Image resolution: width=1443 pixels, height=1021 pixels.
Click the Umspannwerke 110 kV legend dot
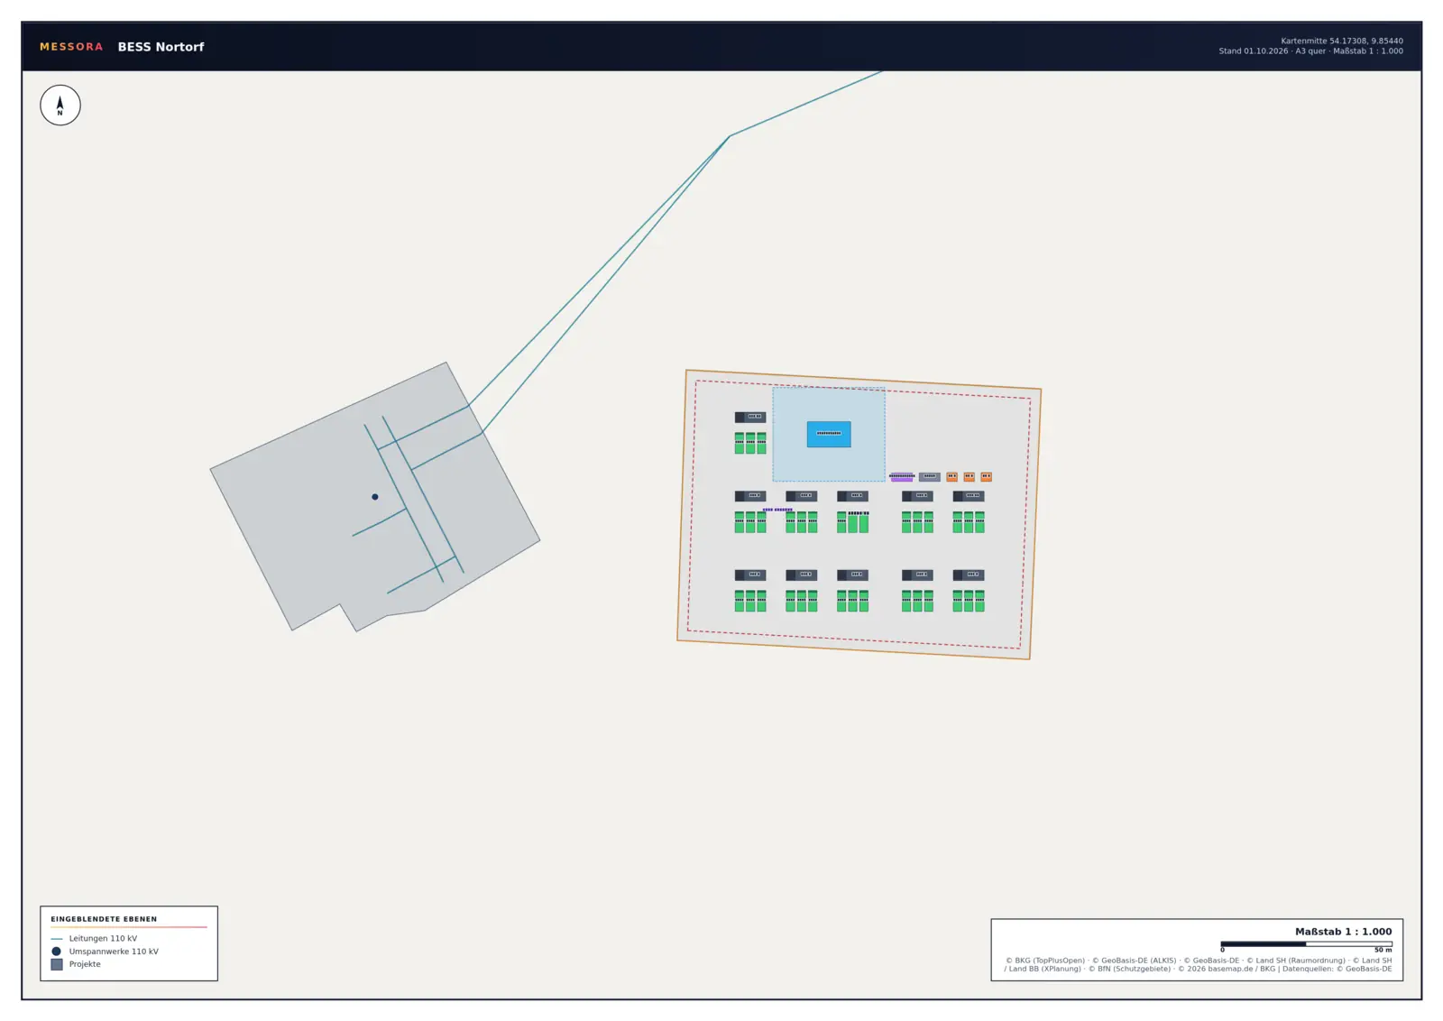[x=57, y=952]
